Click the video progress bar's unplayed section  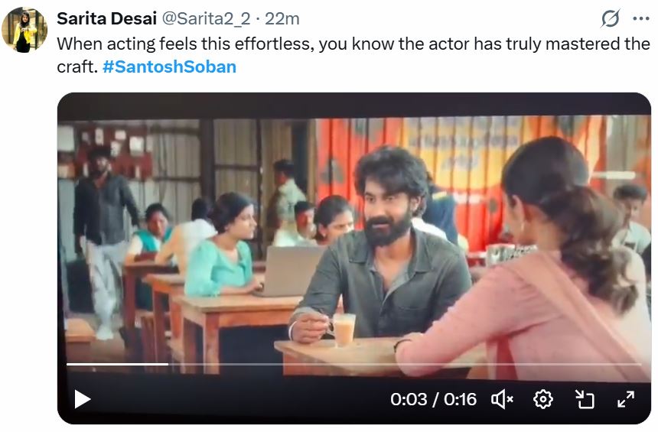click(398, 364)
